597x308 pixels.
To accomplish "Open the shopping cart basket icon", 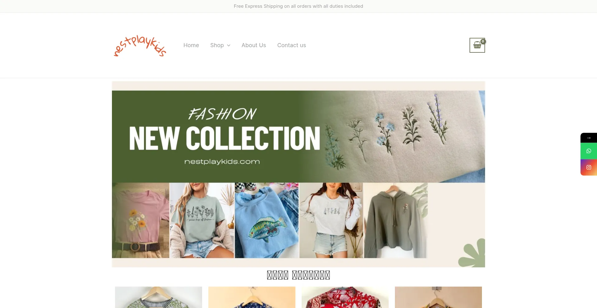I will coord(477,45).
